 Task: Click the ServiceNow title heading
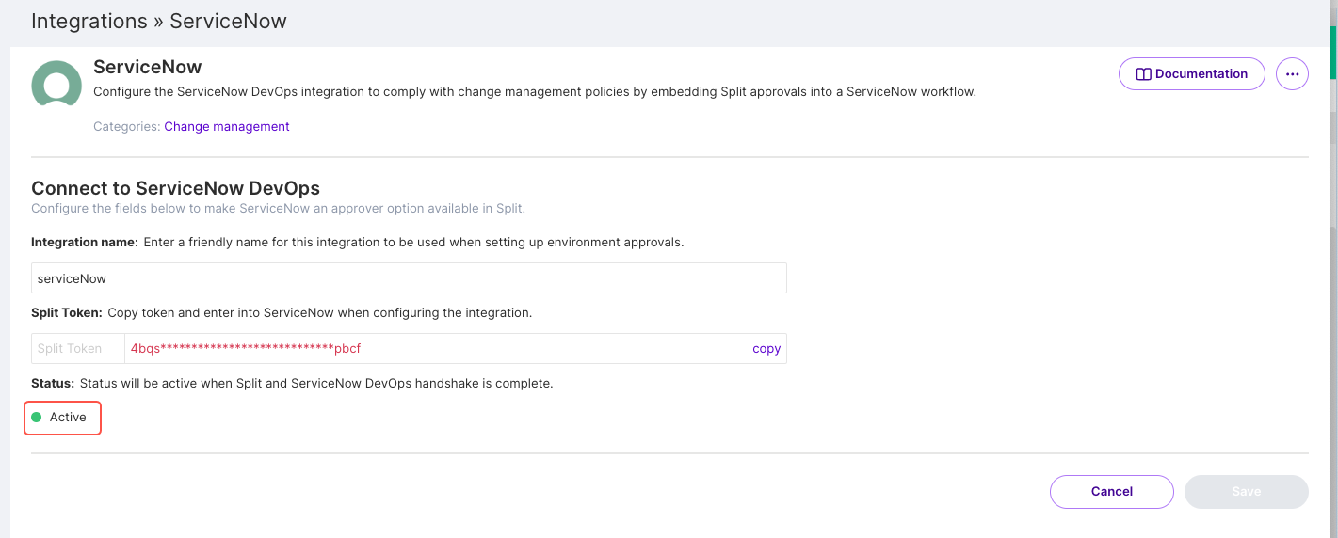(x=148, y=67)
